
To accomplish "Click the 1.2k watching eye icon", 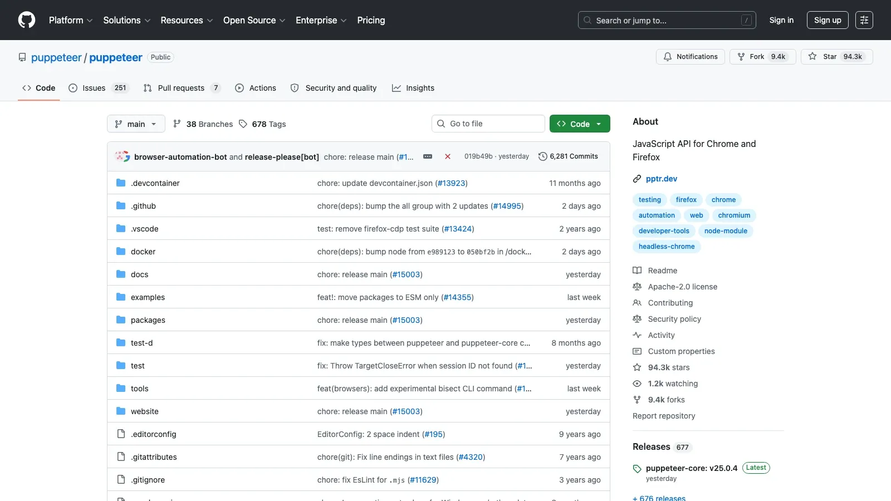I will pyautogui.click(x=637, y=384).
